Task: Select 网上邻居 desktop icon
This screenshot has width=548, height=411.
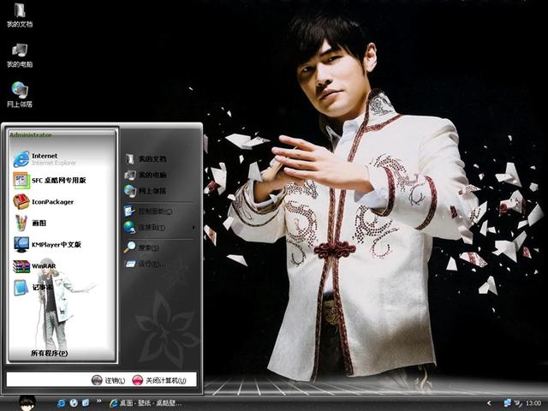Action: 20,93
